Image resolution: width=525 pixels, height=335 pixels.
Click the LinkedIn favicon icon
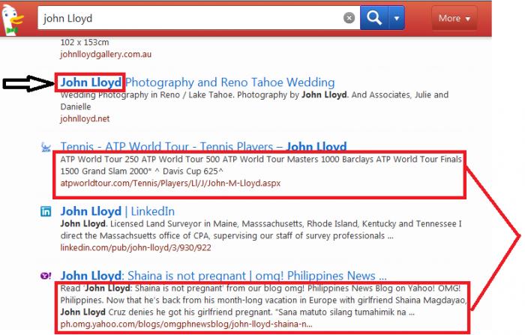(x=46, y=211)
